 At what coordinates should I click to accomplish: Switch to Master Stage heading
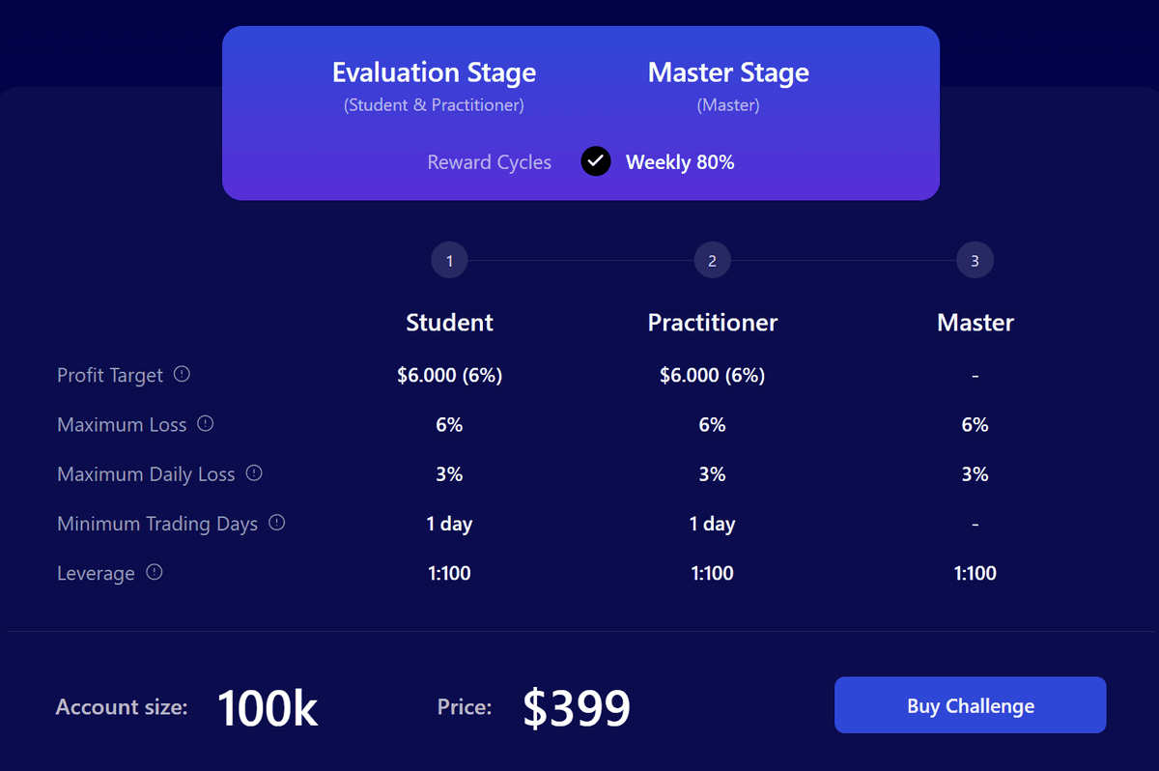click(728, 72)
